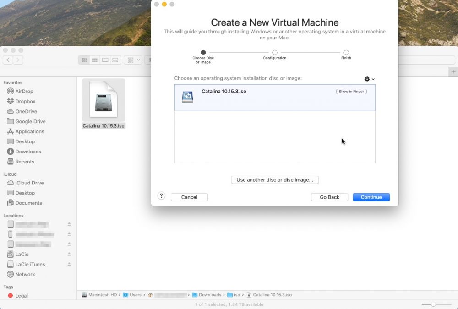Click Finder back navigation arrow
This screenshot has height=309, width=458.
tap(8, 60)
